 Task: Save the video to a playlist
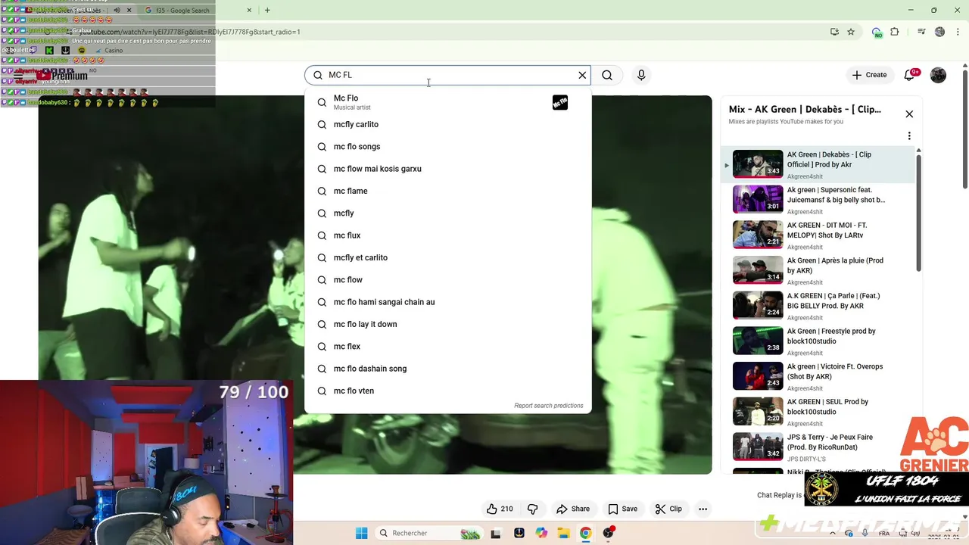tap(623, 509)
